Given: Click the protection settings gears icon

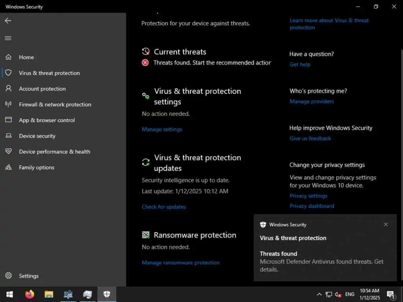Looking at the screenshot, I should (x=146, y=96).
